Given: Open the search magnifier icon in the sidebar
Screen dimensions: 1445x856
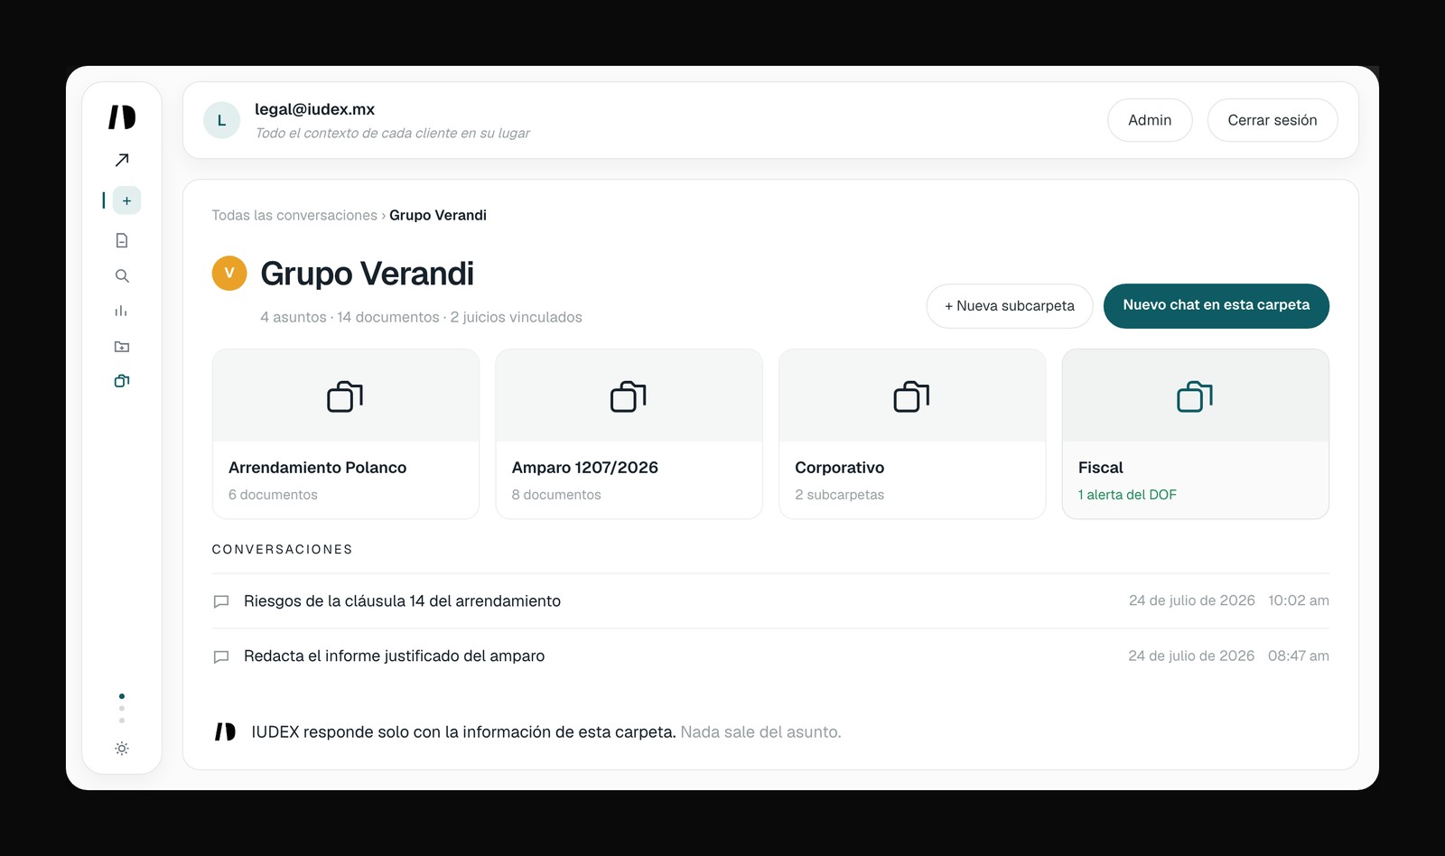Looking at the screenshot, I should click(122, 275).
